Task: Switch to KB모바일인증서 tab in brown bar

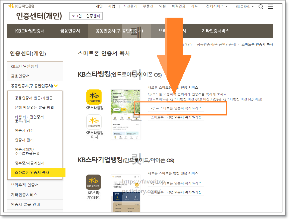Action: pyautogui.click(x=30, y=31)
